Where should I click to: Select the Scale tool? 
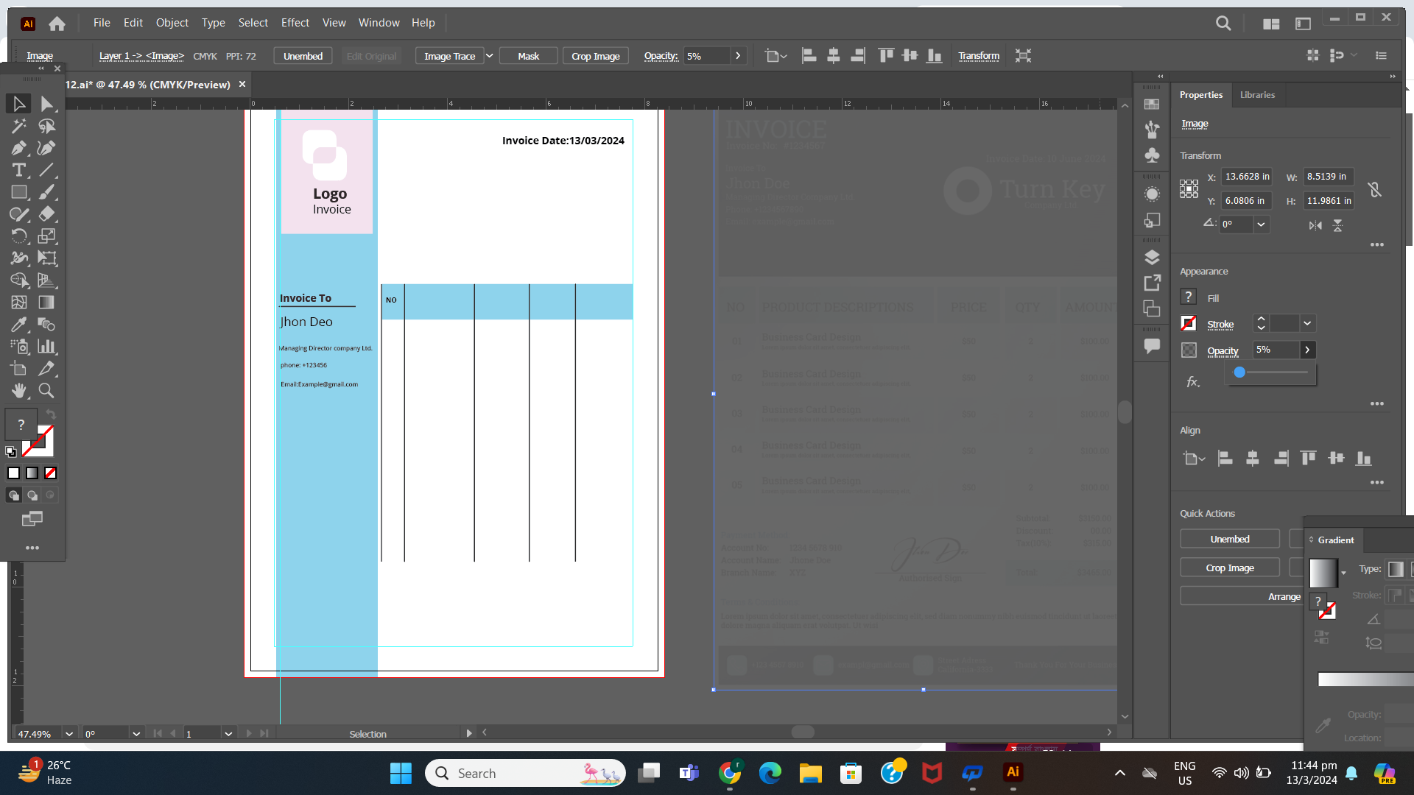click(x=47, y=236)
